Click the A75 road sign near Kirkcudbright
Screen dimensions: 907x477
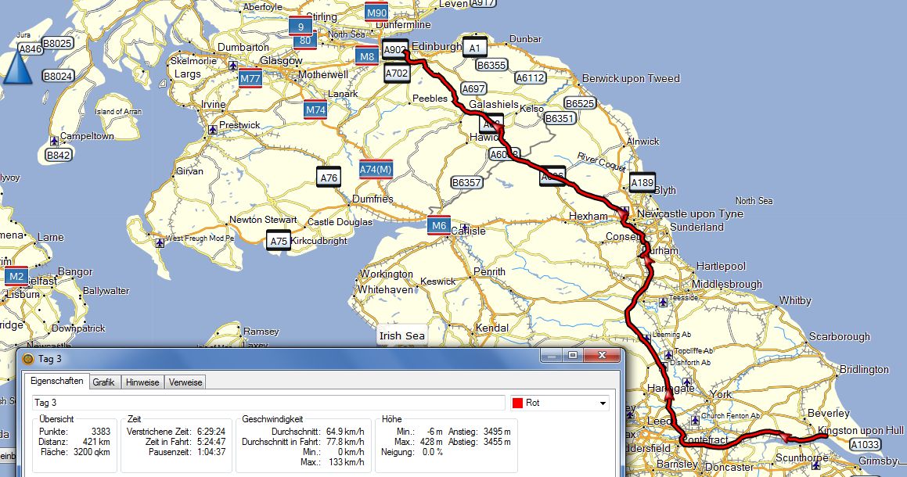[279, 242]
